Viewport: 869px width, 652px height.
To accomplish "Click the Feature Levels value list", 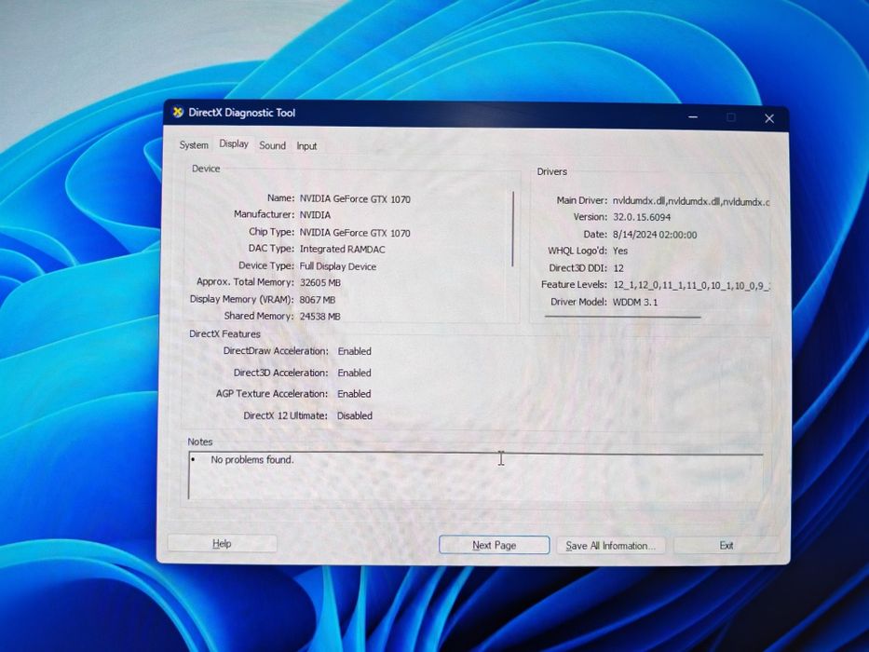I will 692,286.
